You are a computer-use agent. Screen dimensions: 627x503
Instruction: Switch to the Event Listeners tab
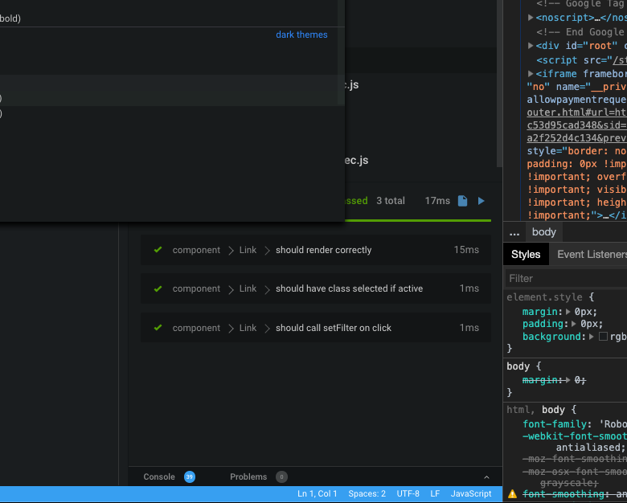point(592,254)
